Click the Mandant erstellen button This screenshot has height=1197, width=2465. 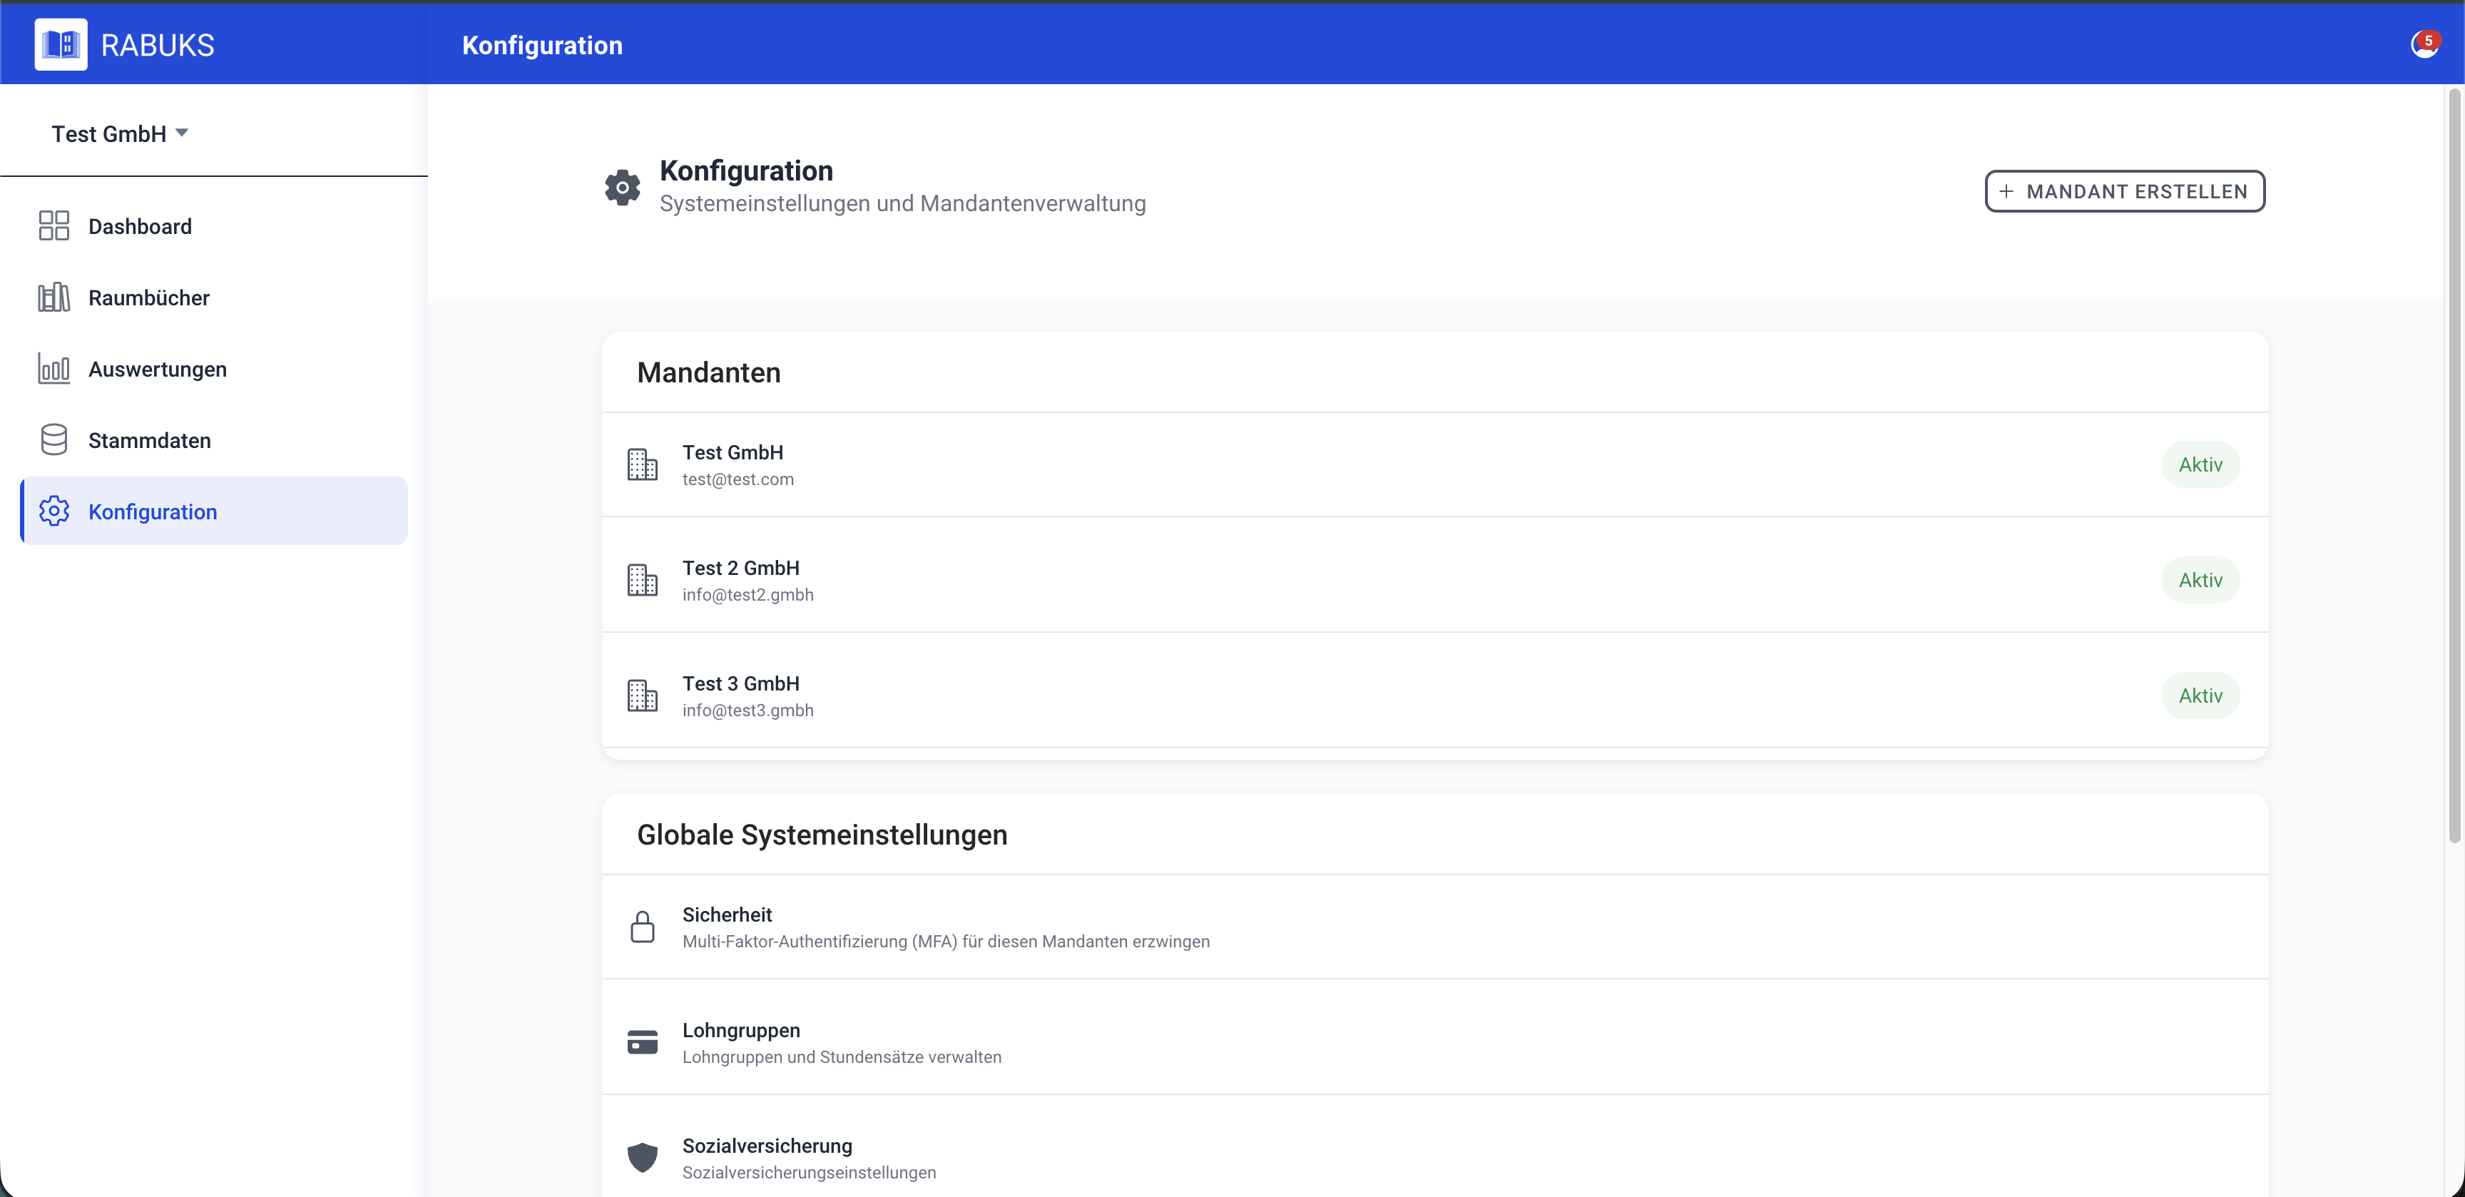click(2124, 191)
